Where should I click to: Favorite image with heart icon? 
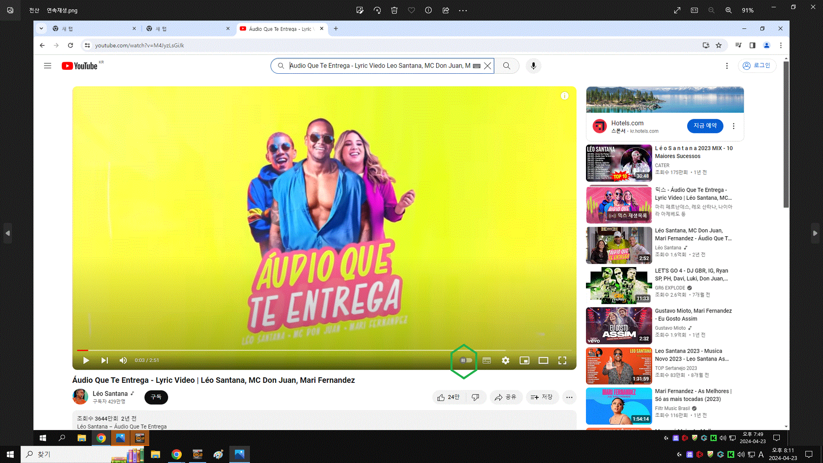click(411, 10)
